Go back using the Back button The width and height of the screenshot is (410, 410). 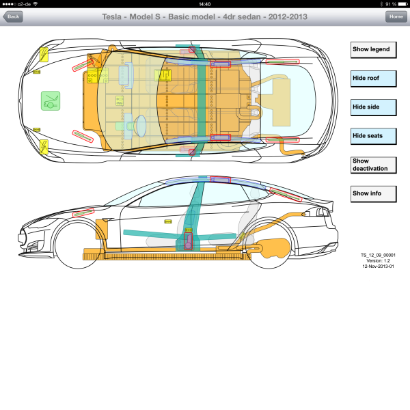(x=12, y=16)
